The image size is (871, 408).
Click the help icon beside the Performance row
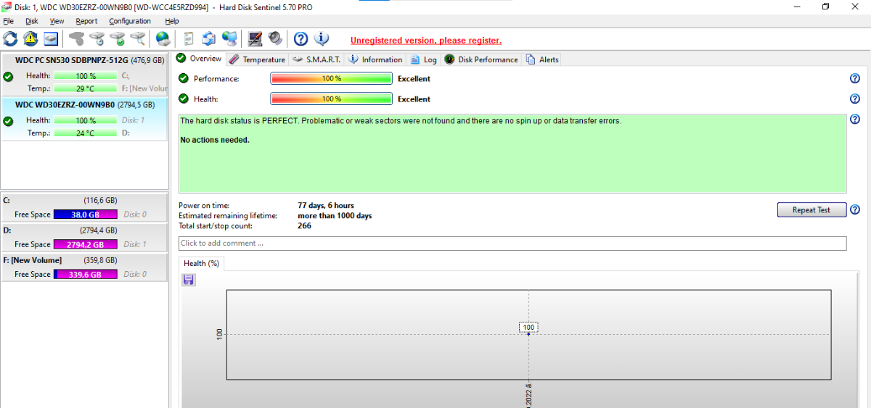pyautogui.click(x=855, y=79)
